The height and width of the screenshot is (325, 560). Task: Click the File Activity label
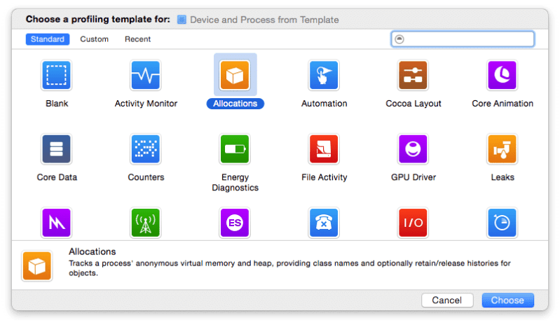point(324,177)
